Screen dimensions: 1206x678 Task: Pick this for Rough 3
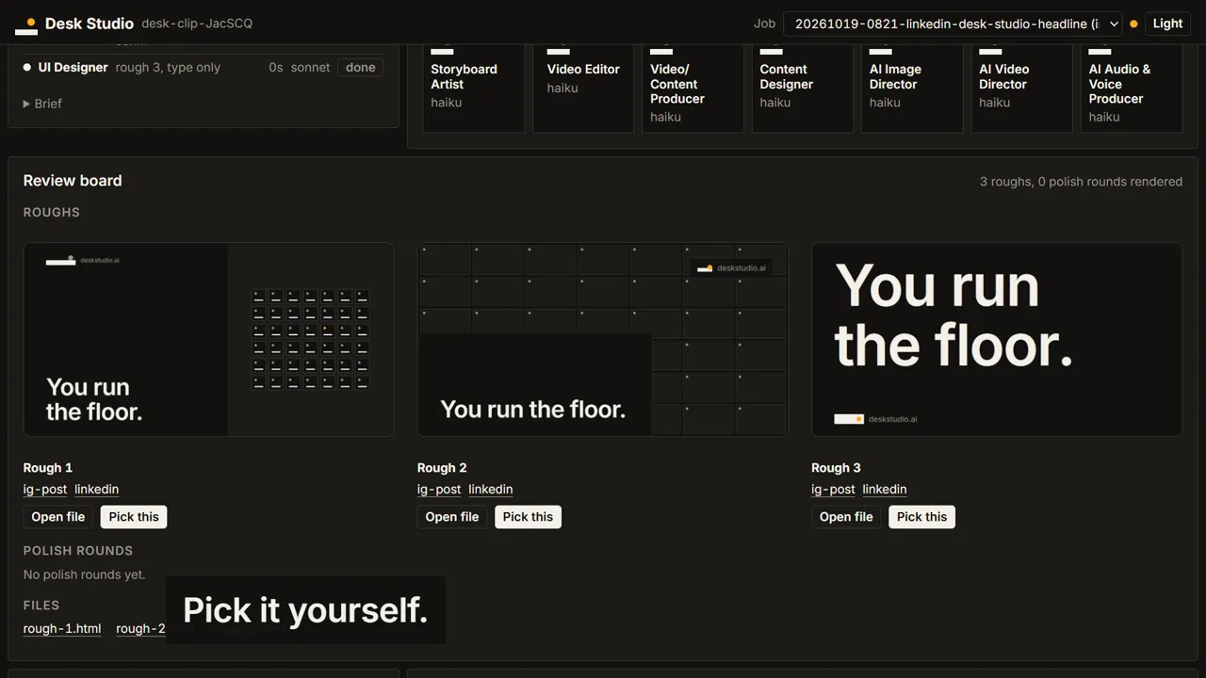(x=921, y=517)
